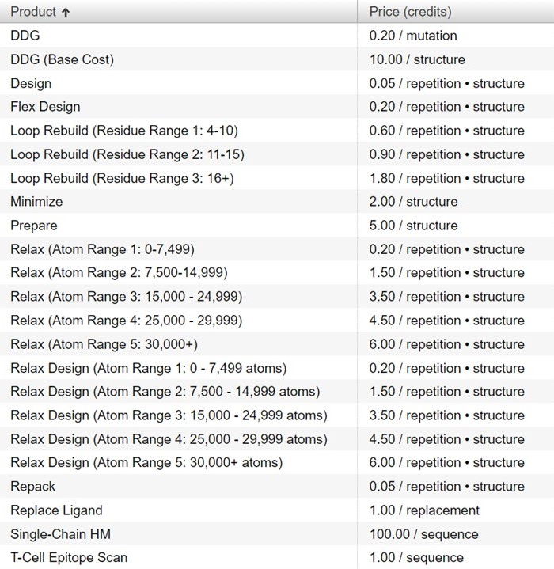
Task: Select the Prepare product row
Action: click(x=277, y=226)
